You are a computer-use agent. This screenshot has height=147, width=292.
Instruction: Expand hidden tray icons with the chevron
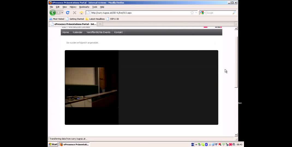(196, 144)
